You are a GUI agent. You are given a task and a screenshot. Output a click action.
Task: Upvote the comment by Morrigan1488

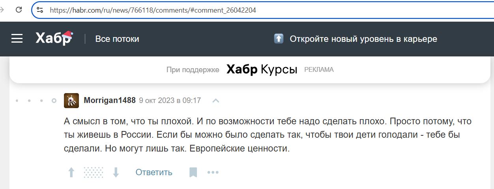click(71, 172)
